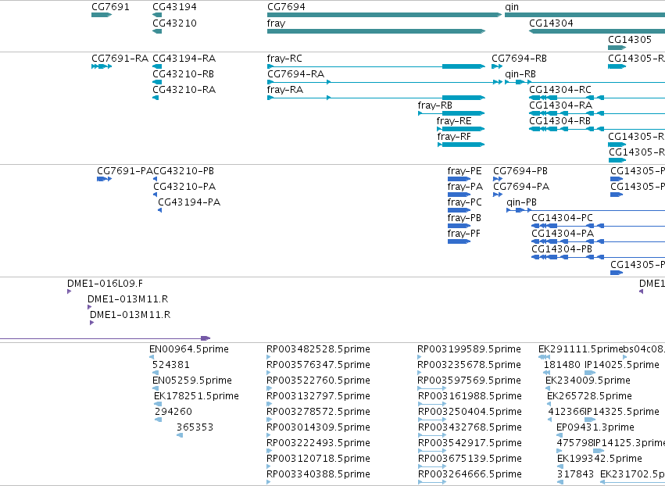Click the fray-PE protein label
Image resolution: width=665 pixels, height=486 pixels.
(x=464, y=171)
